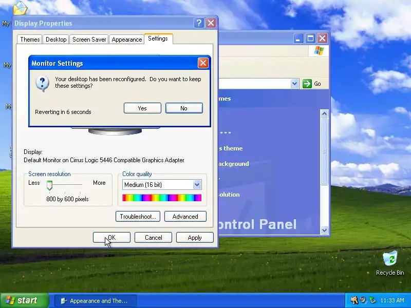Click the monitor stand preview image
Screen dimensions: 411x308
click(x=115, y=131)
